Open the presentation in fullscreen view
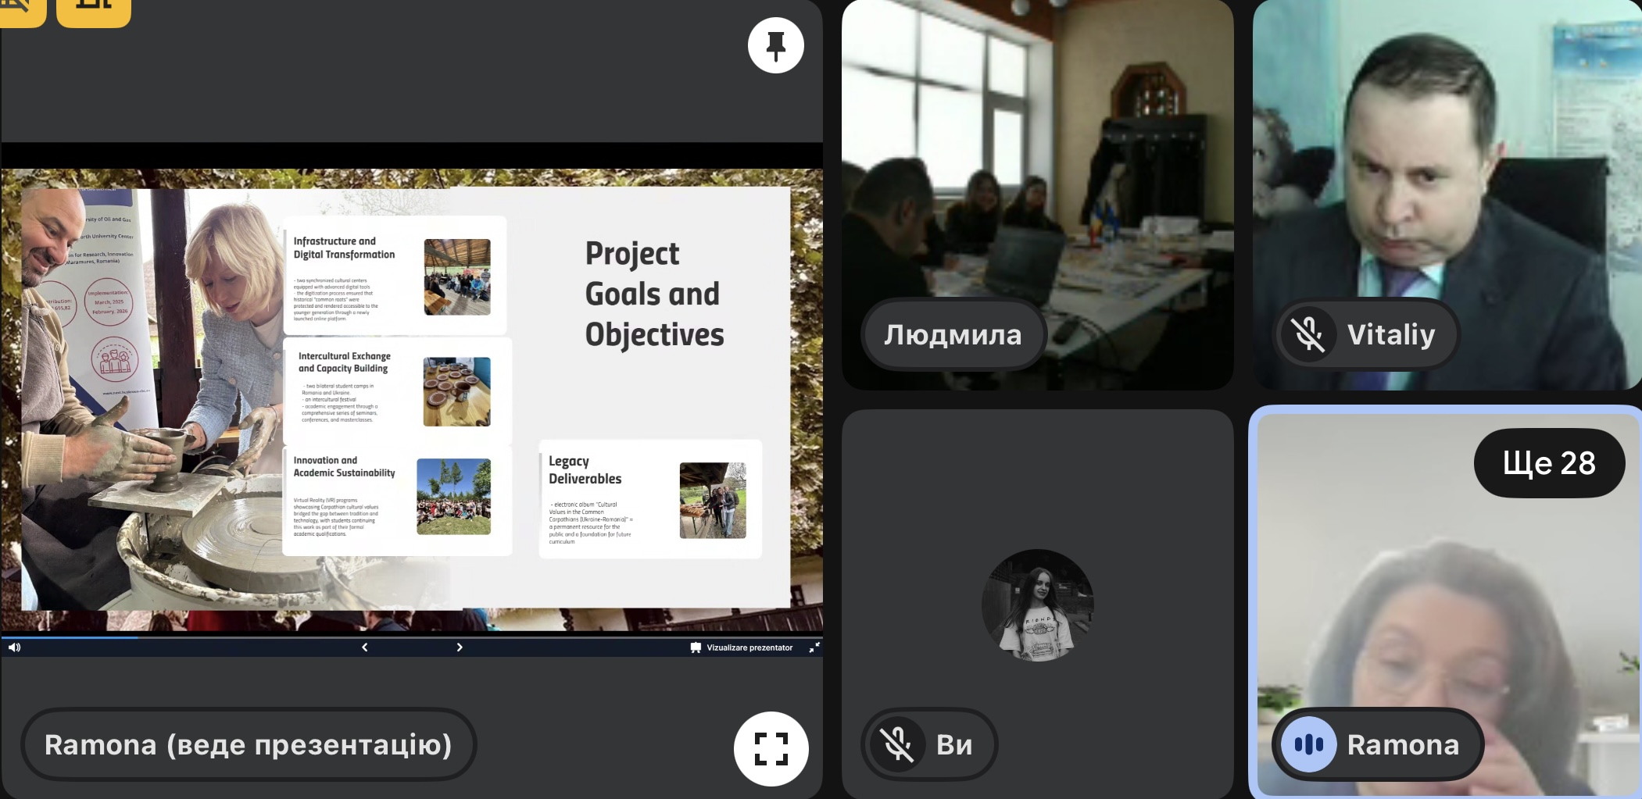Screen dimensions: 1642x799 click(771, 748)
